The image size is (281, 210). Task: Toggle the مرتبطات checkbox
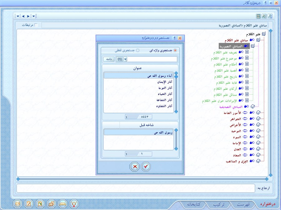coord(36,25)
